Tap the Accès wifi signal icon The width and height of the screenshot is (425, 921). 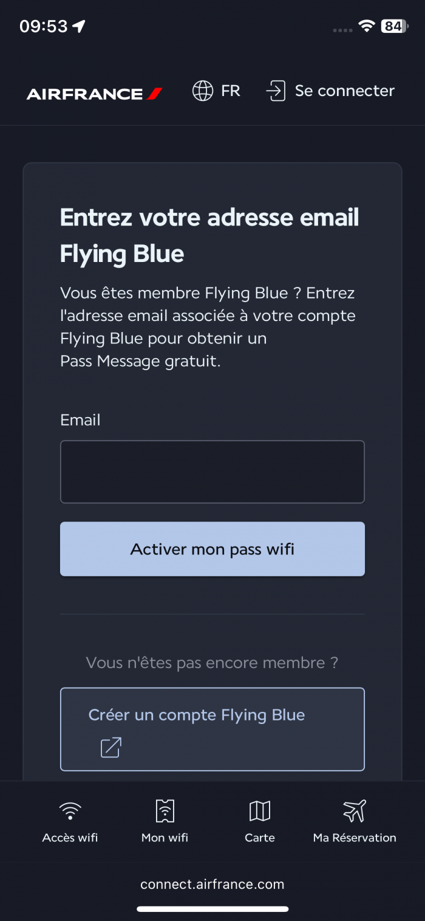70,811
